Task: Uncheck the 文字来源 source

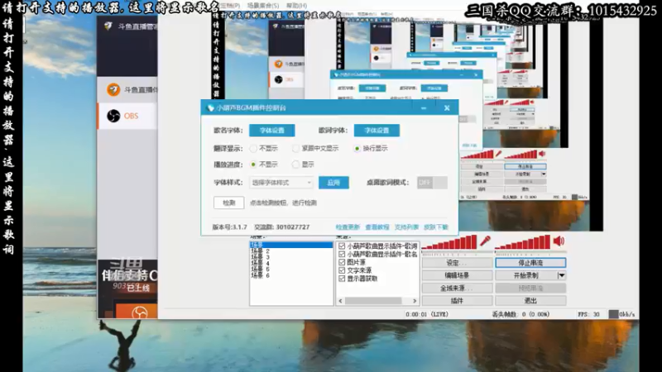Action: [342, 270]
